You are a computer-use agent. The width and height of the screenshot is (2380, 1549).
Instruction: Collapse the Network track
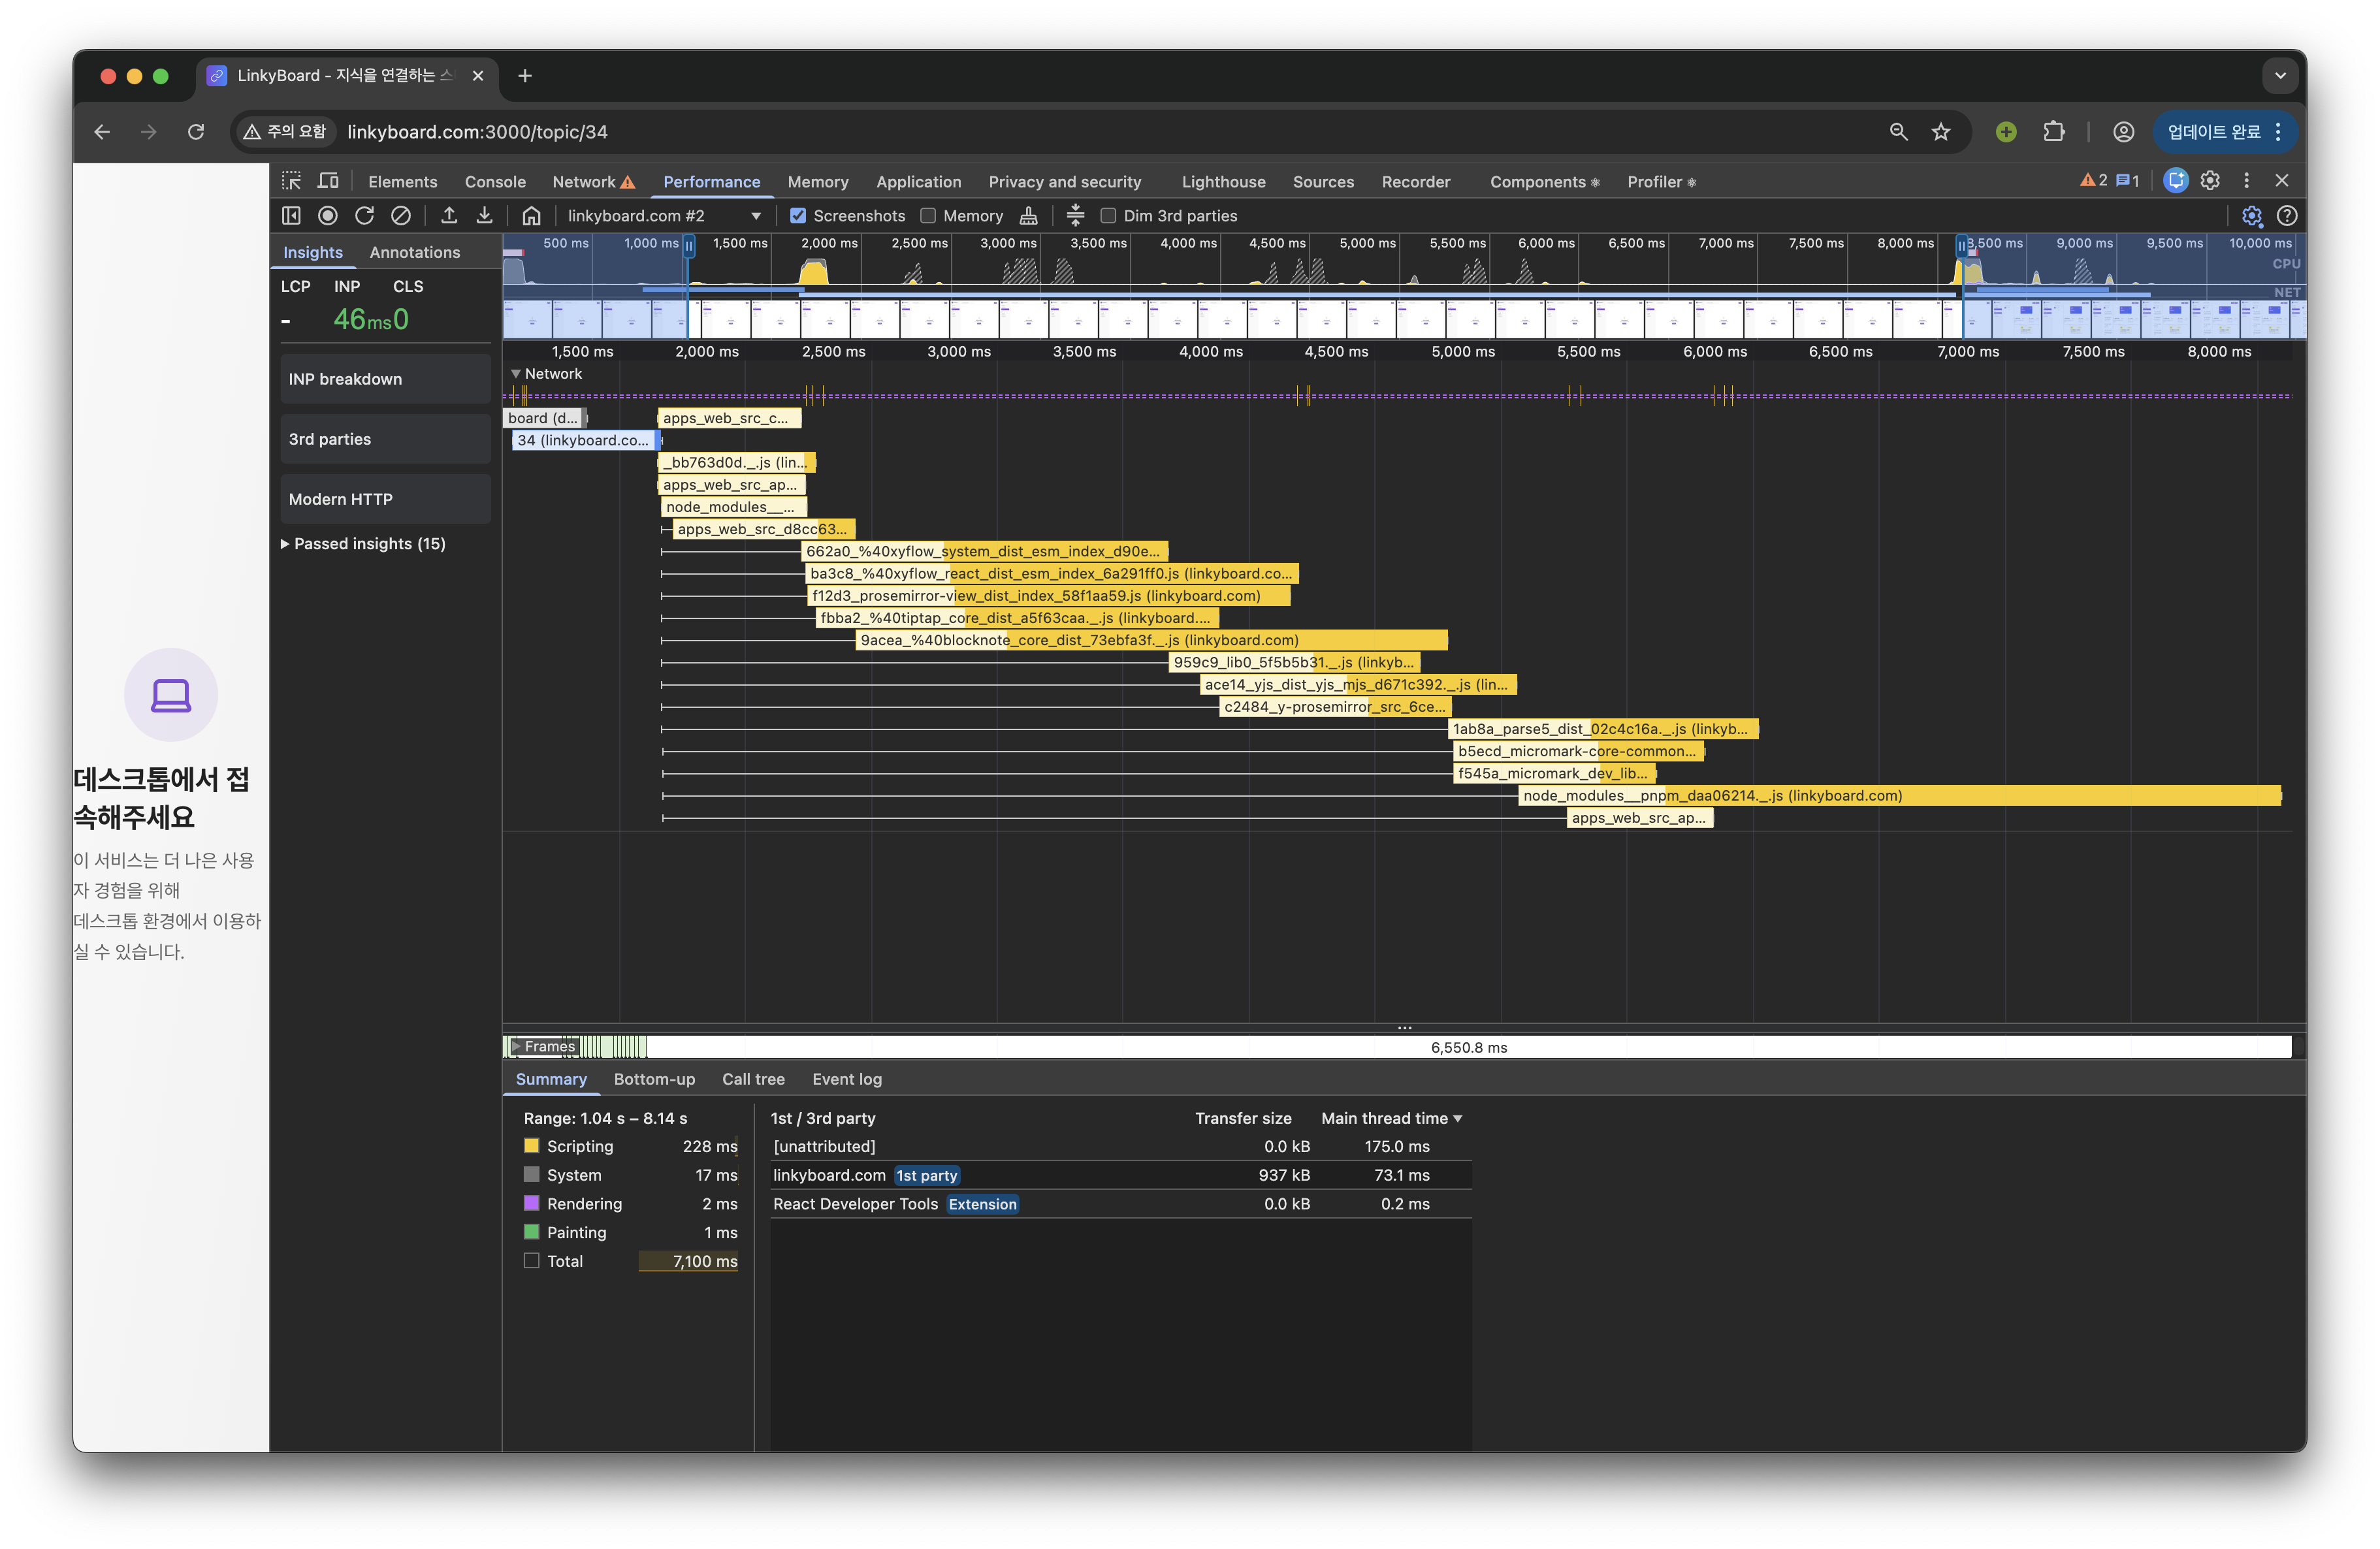tap(516, 374)
